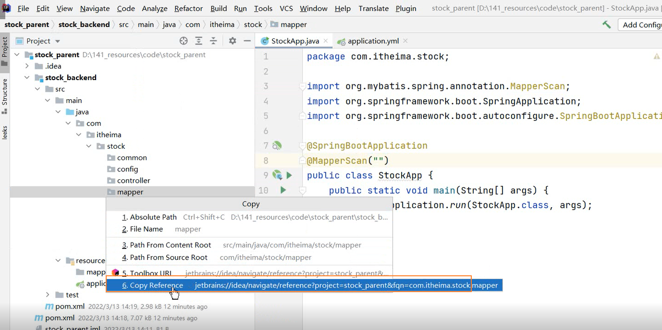Collapse the src folder
This screenshot has width=662, height=330.
coord(37,89)
